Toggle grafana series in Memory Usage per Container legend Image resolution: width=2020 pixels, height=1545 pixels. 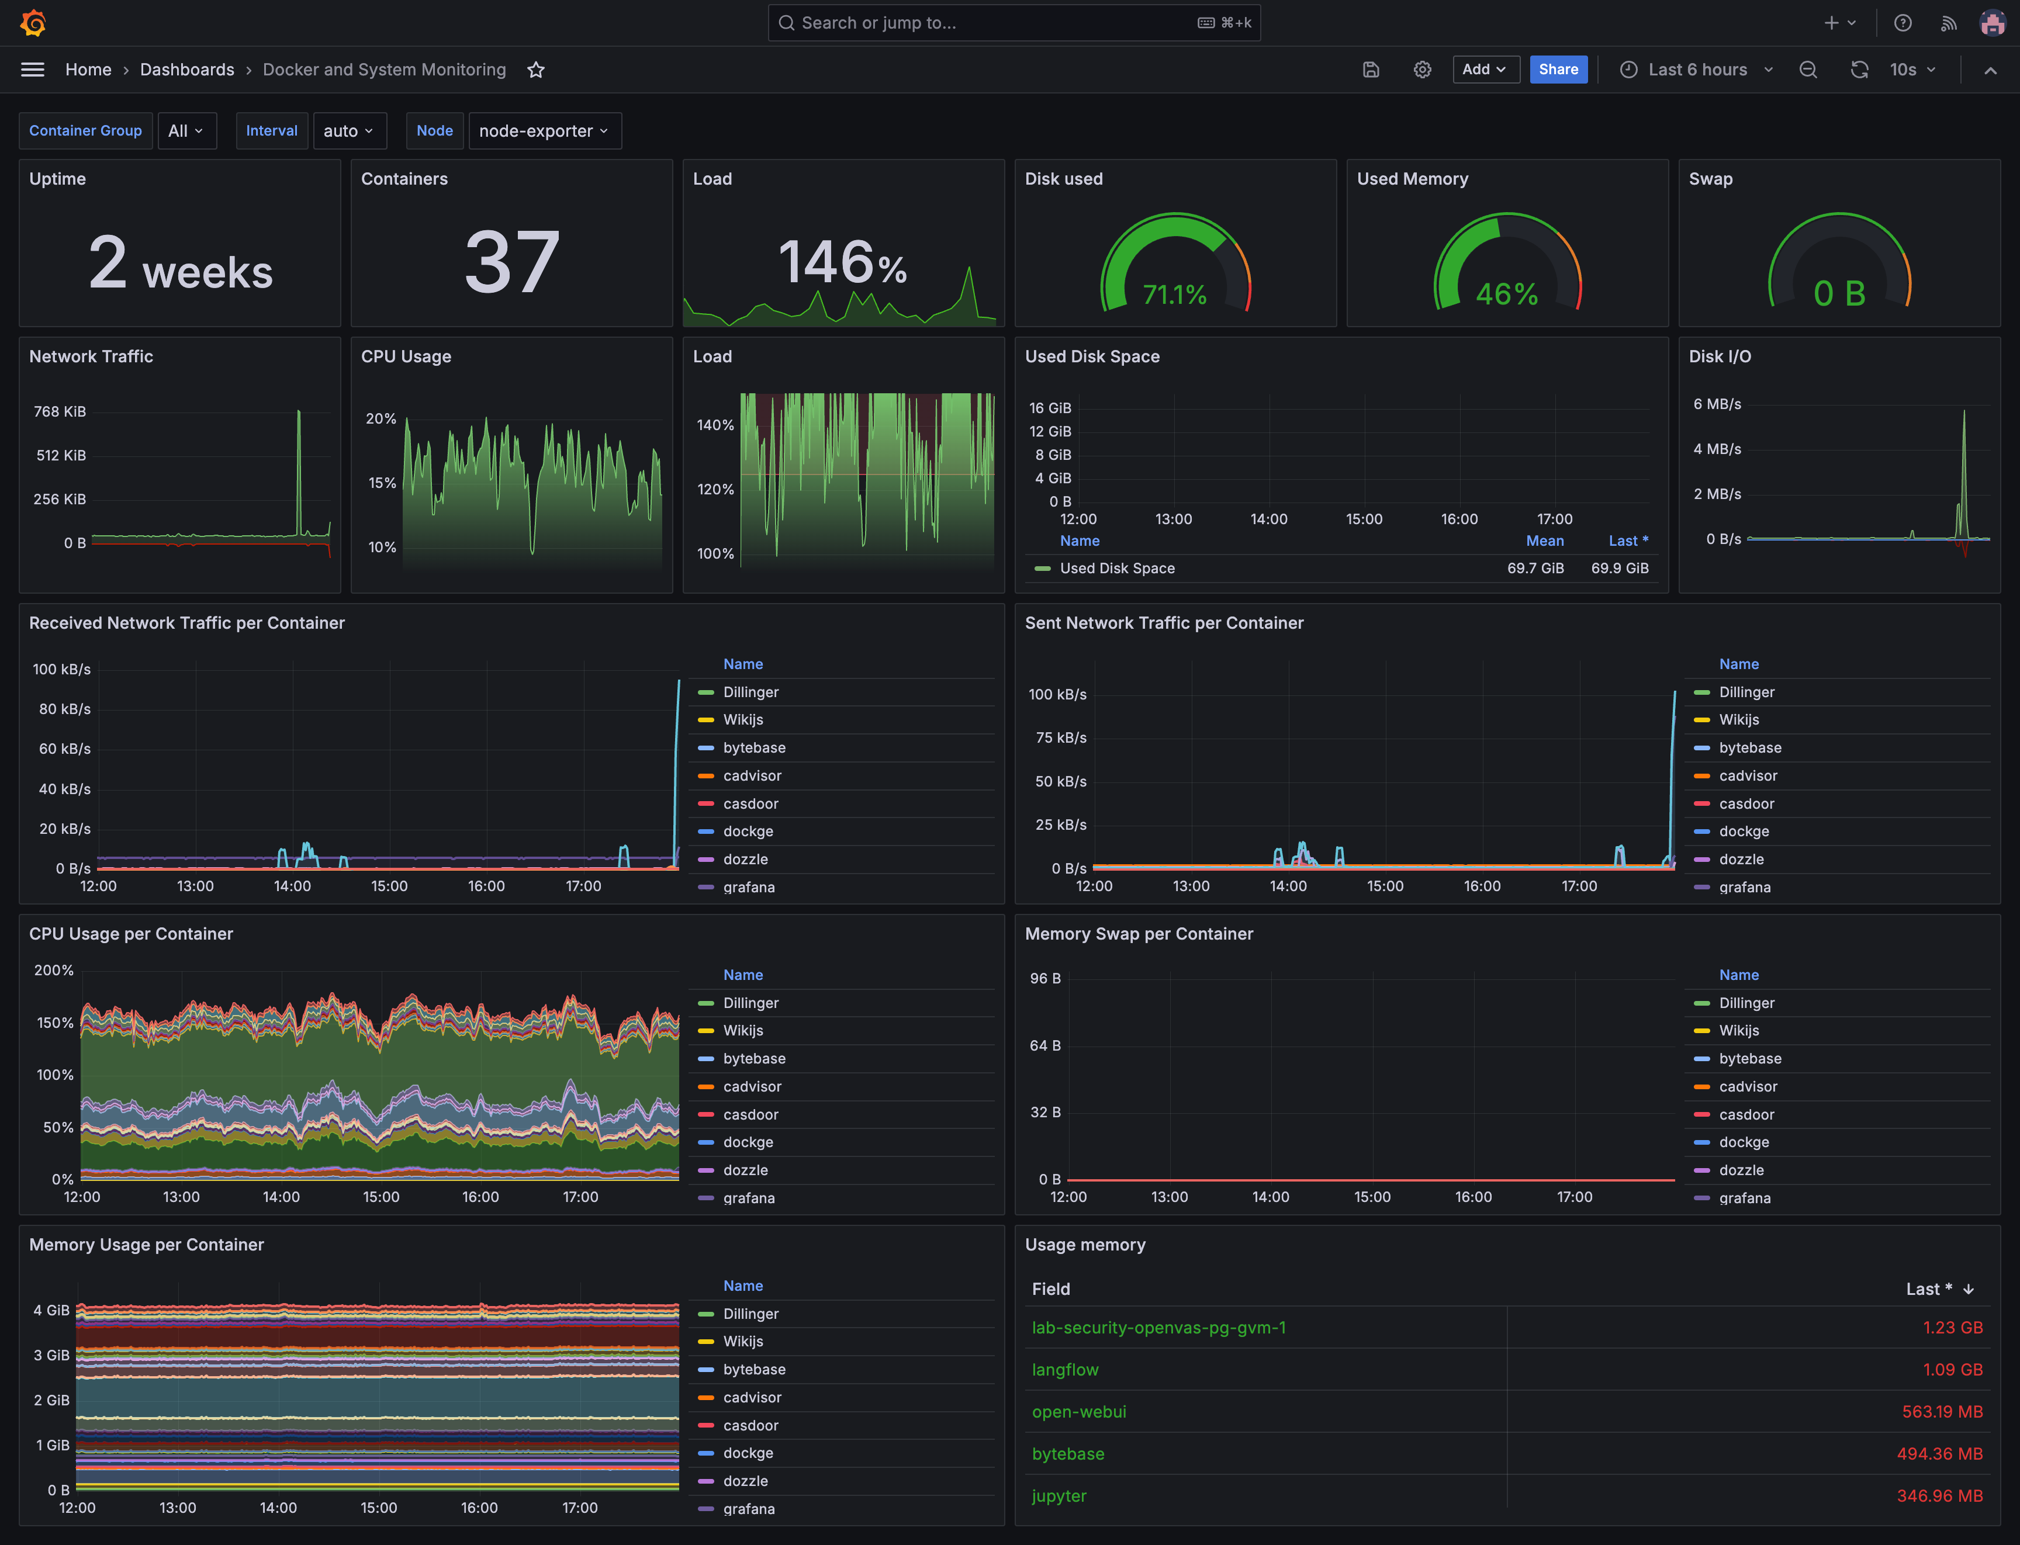749,1509
